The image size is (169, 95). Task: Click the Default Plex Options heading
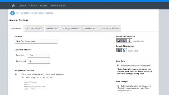[125, 46]
